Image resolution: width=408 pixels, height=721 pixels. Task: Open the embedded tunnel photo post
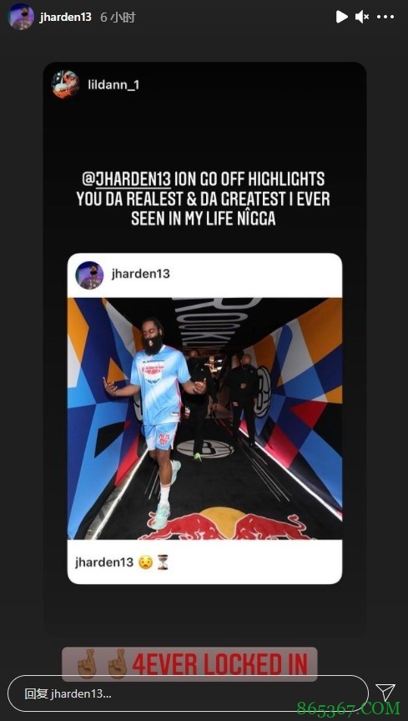(204, 418)
